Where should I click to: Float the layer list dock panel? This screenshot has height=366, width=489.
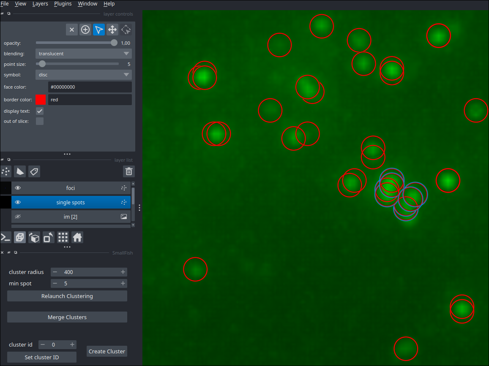point(9,160)
